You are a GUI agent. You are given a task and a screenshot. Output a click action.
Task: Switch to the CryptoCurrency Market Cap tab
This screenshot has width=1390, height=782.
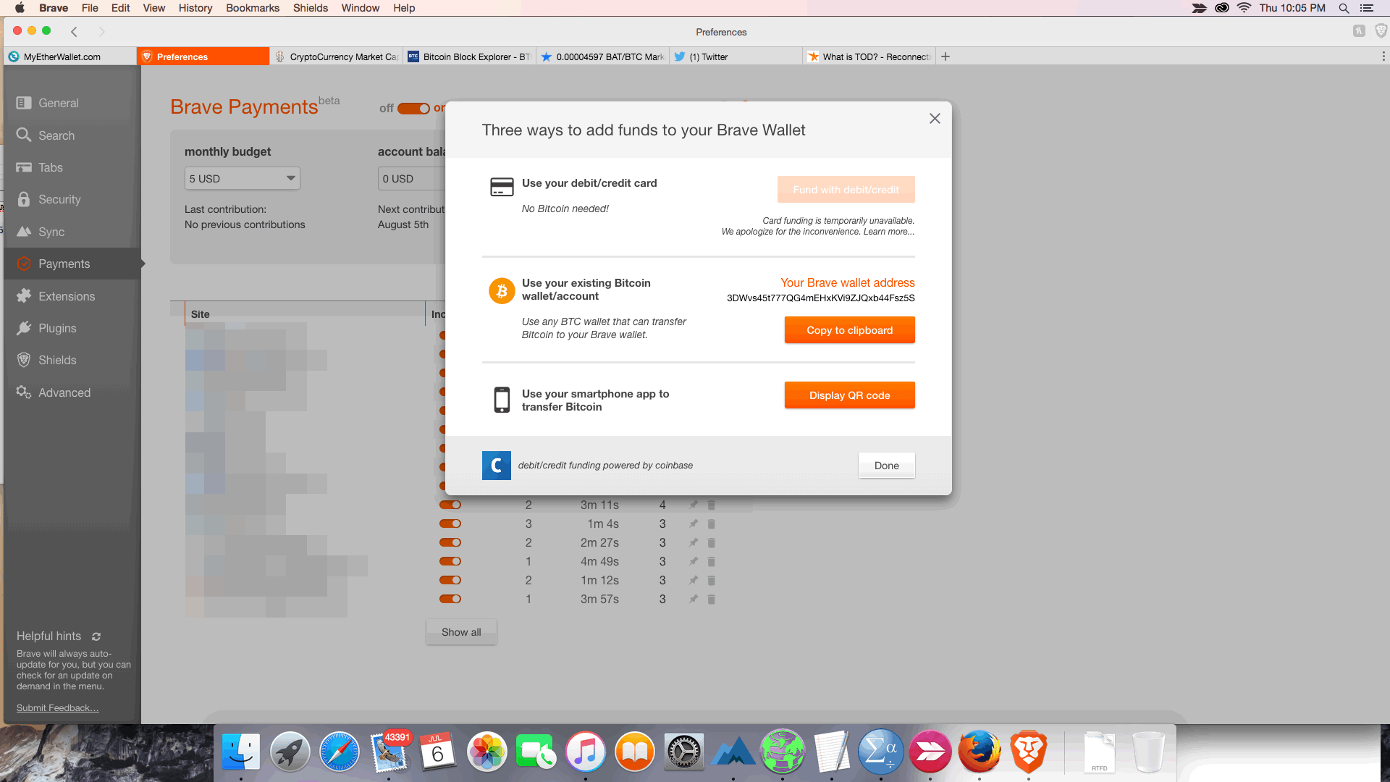click(336, 56)
